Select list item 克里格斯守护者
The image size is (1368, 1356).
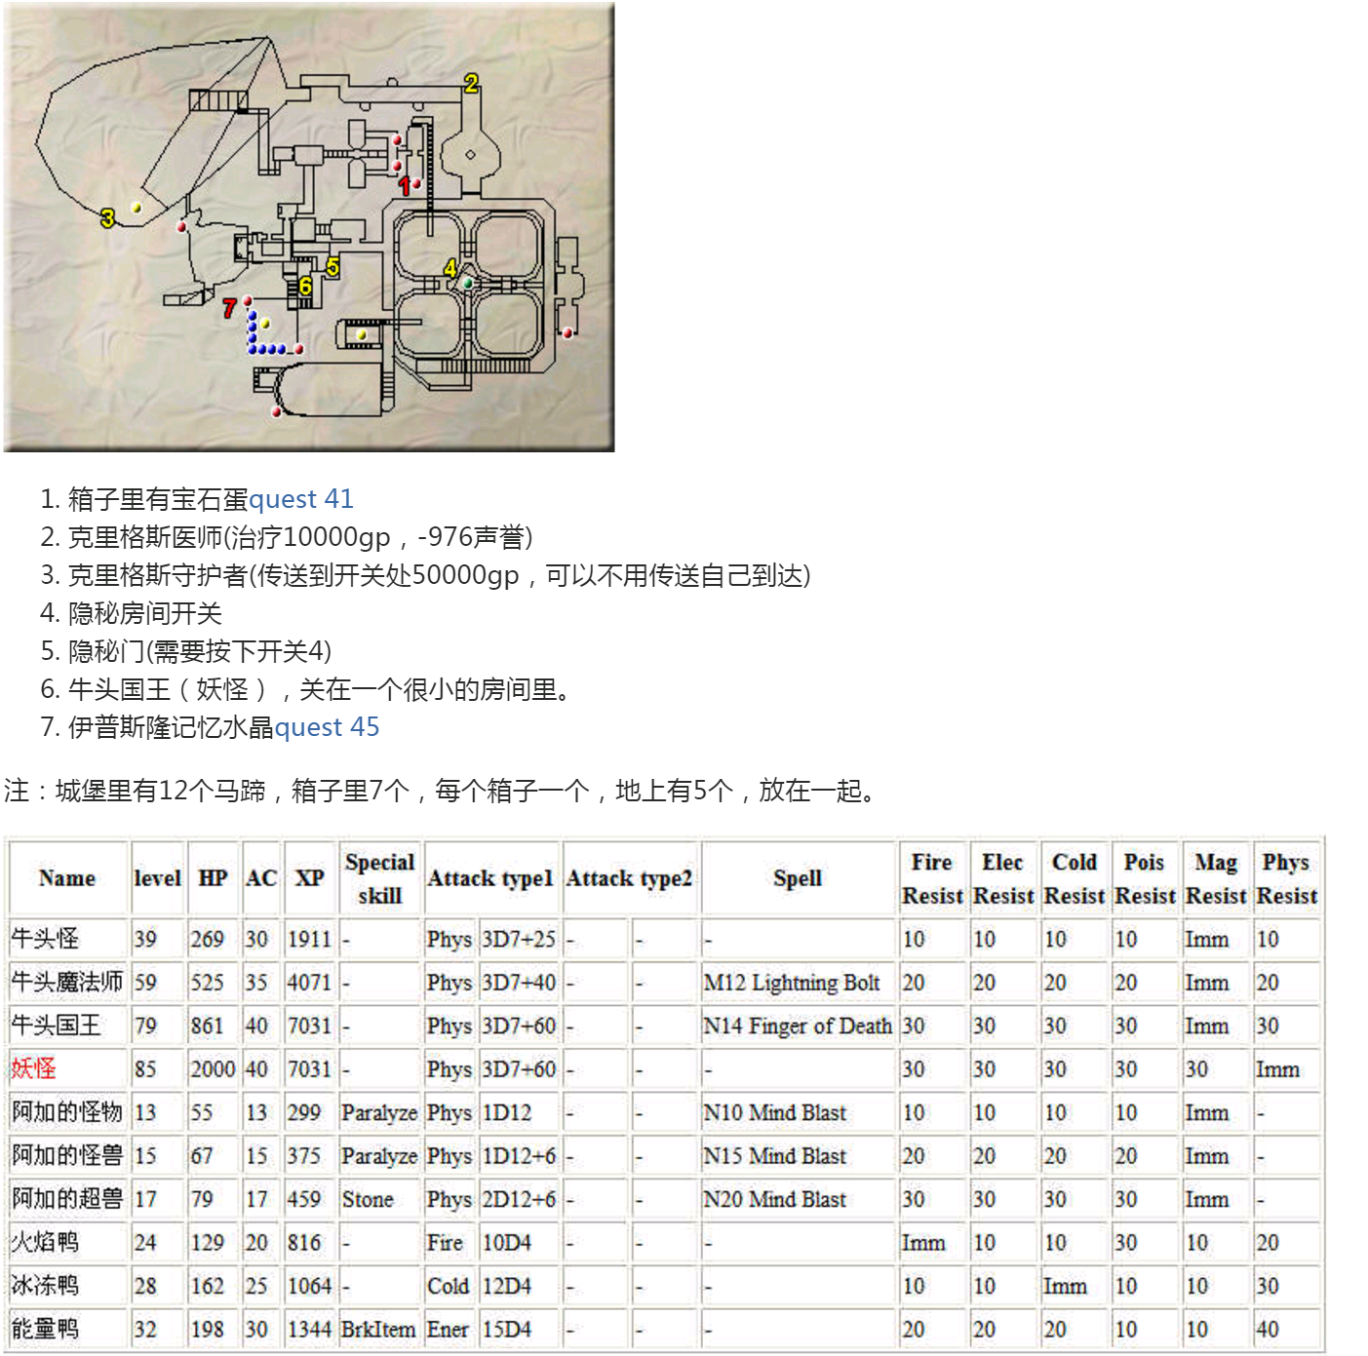pyautogui.click(x=439, y=575)
